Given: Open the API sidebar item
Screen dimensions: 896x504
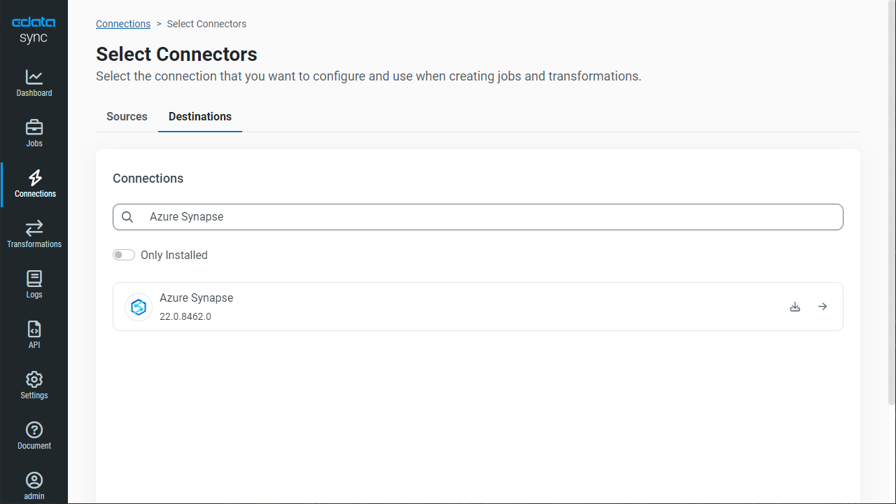Looking at the screenshot, I should coord(34,335).
